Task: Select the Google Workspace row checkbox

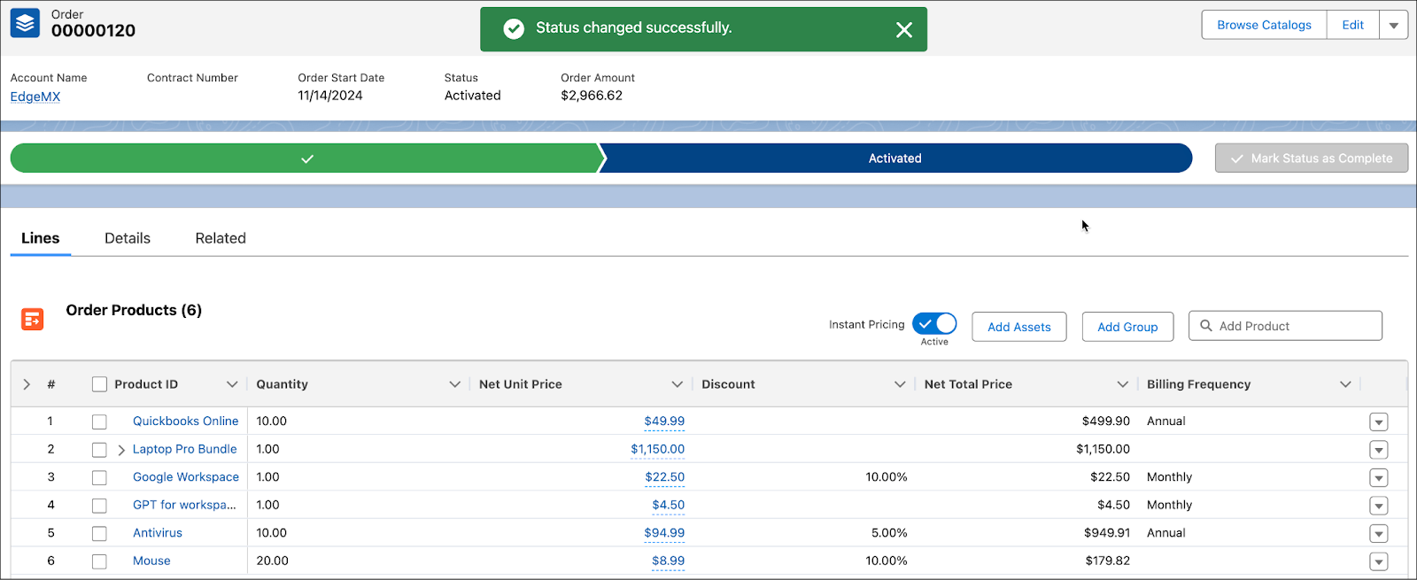Action: click(x=99, y=478)
